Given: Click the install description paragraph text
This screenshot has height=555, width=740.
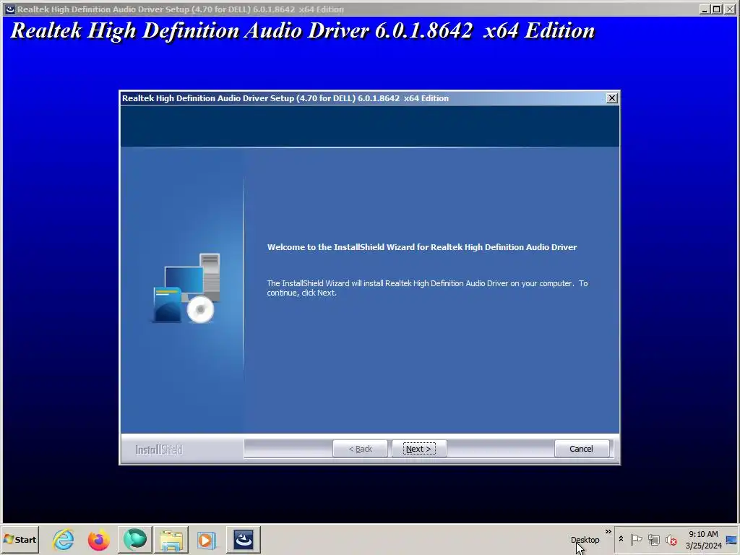Looking at the screenshot, I should click(x=427, y=288).
